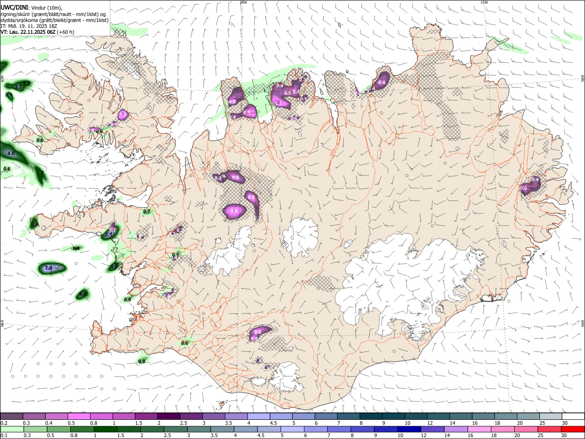
Task: Click the 2.9 rain value
Action: click(83, 294)
